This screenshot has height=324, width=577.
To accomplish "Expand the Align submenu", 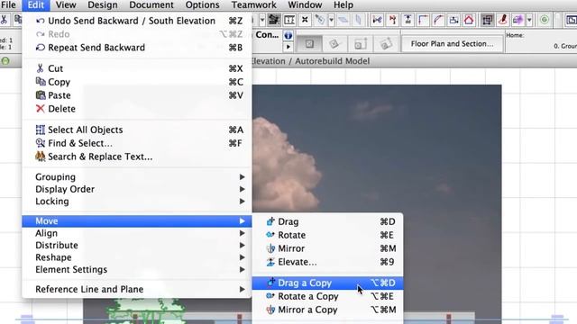I will tap(137, 233).
